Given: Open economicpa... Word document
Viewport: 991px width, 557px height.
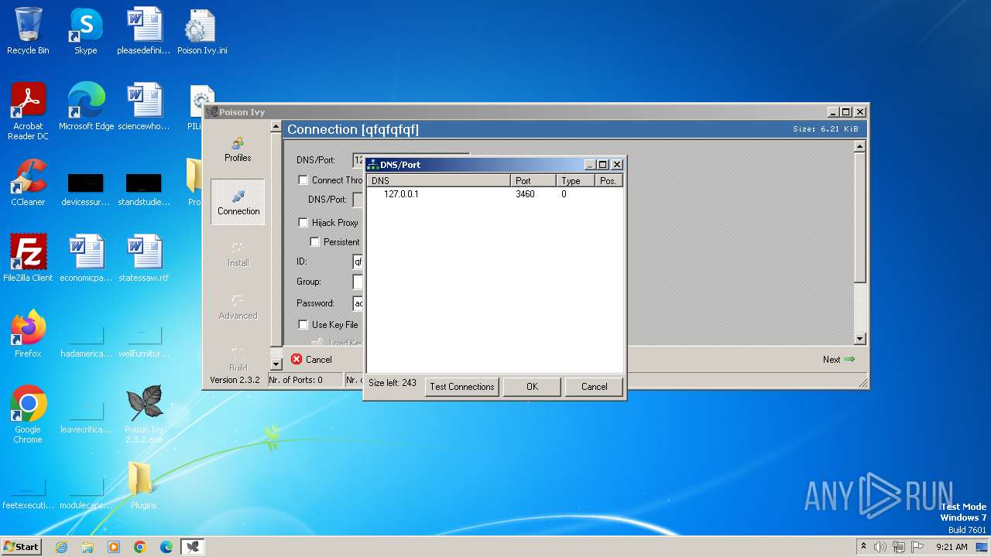Looking at the screenshot, I should click(x=86, y=258).
